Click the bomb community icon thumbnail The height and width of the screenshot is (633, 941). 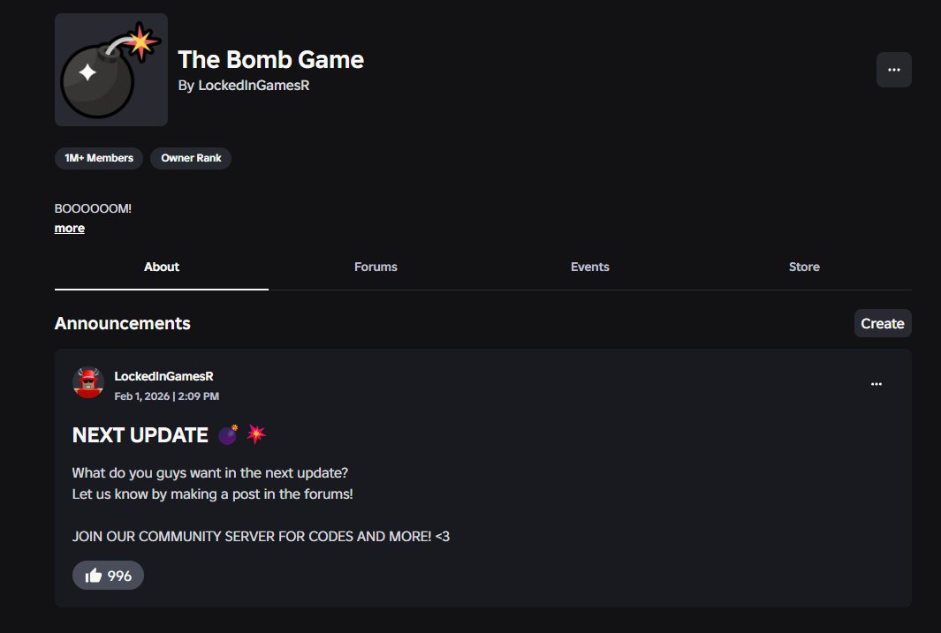tap(111, 70)
